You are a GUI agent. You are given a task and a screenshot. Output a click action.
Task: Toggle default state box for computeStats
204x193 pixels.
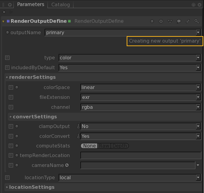(11, 146)
